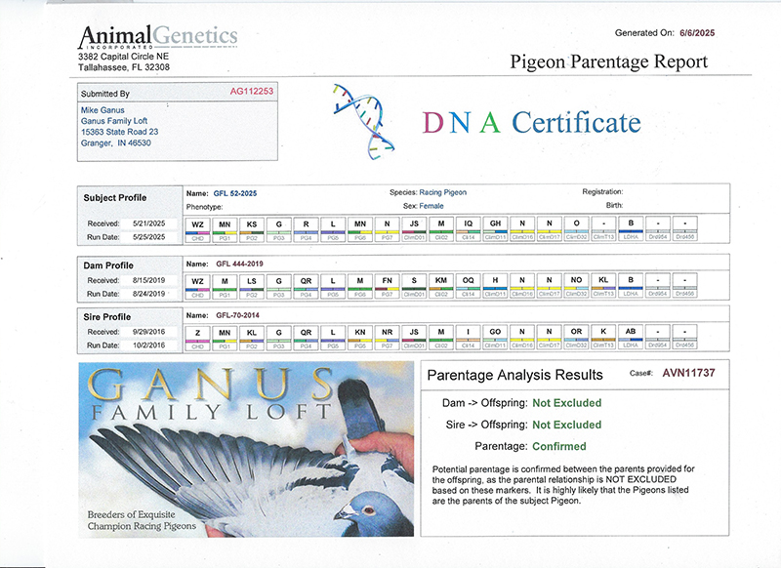Image resolution: width=781 pixels, height=568 pixels.
Task: Select the case number AVN11737
Action: tap(690, 374)
